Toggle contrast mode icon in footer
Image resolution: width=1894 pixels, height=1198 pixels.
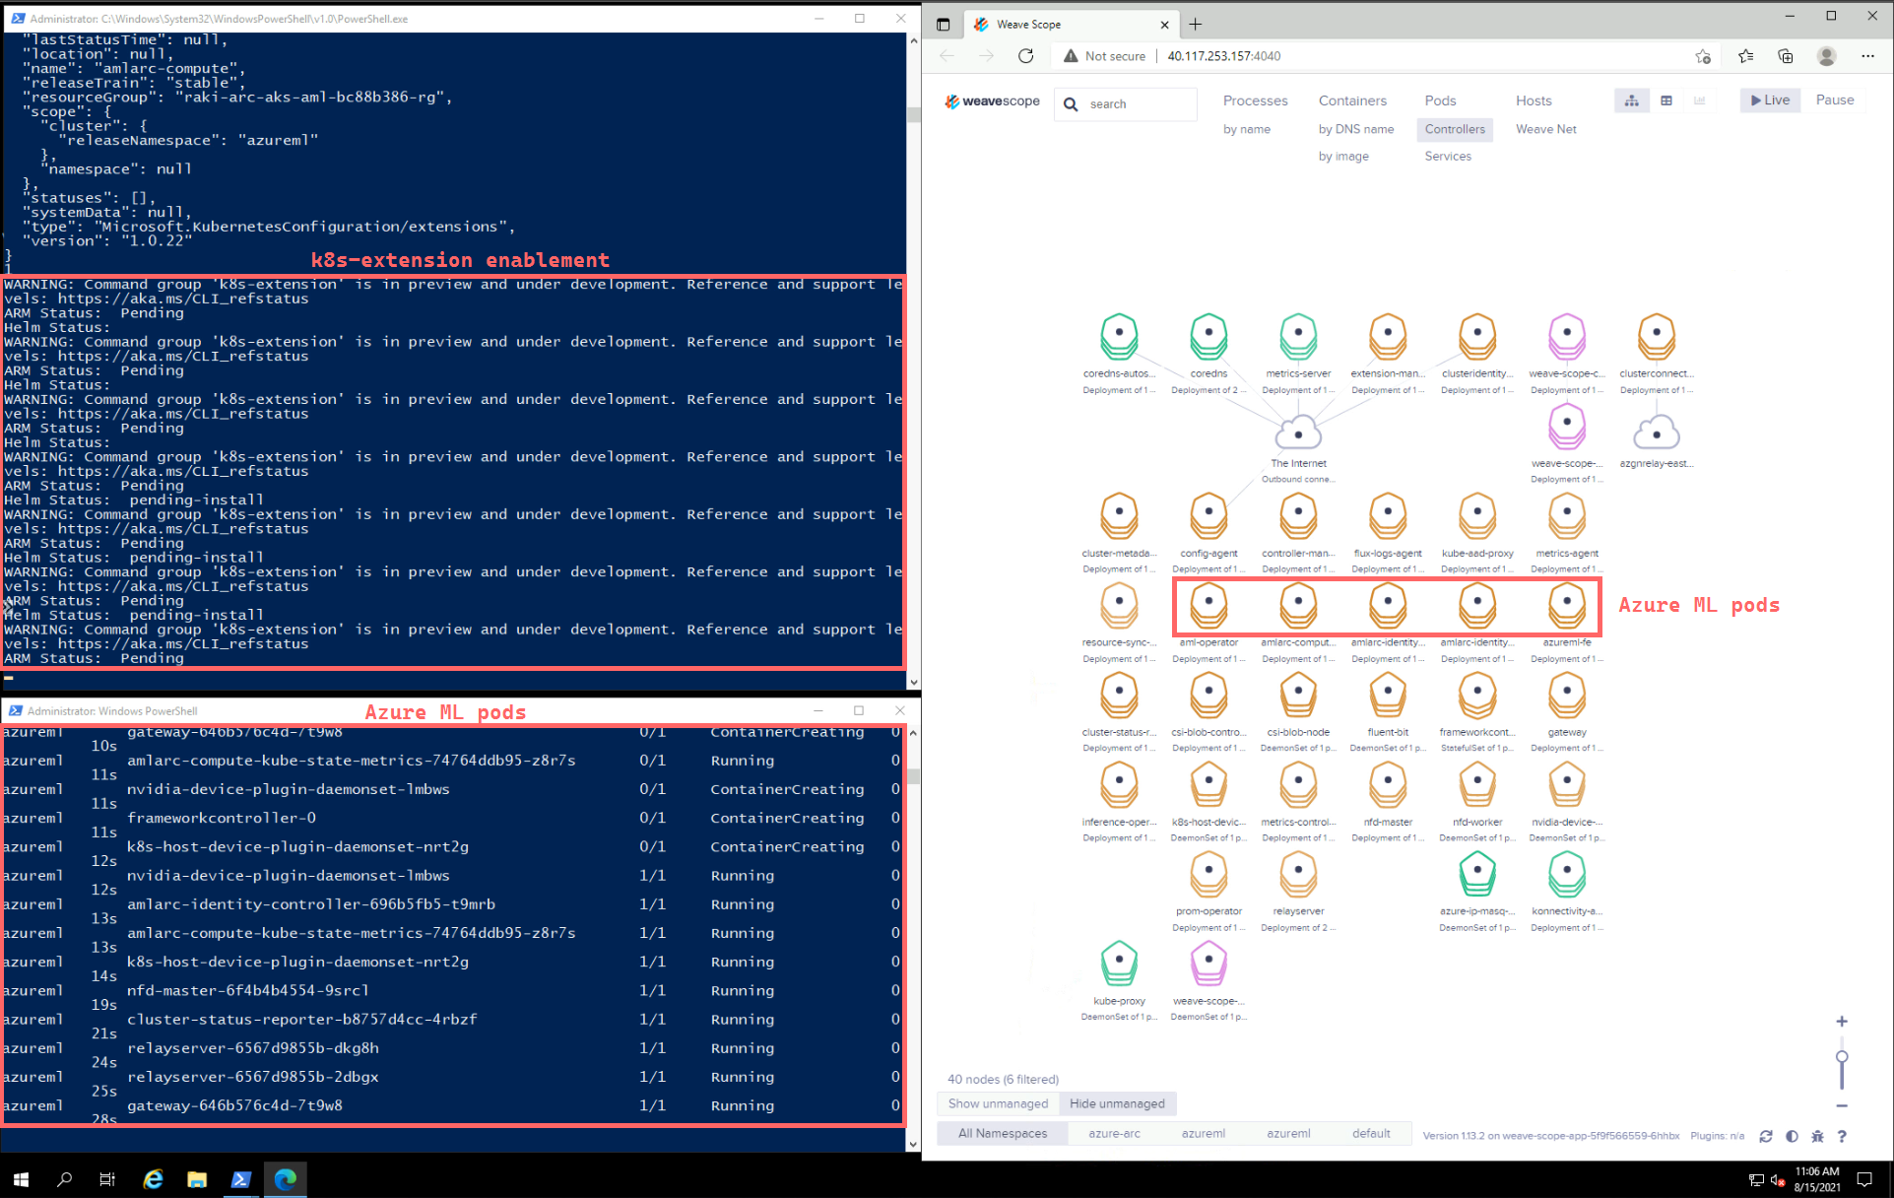point(1792,1136)
